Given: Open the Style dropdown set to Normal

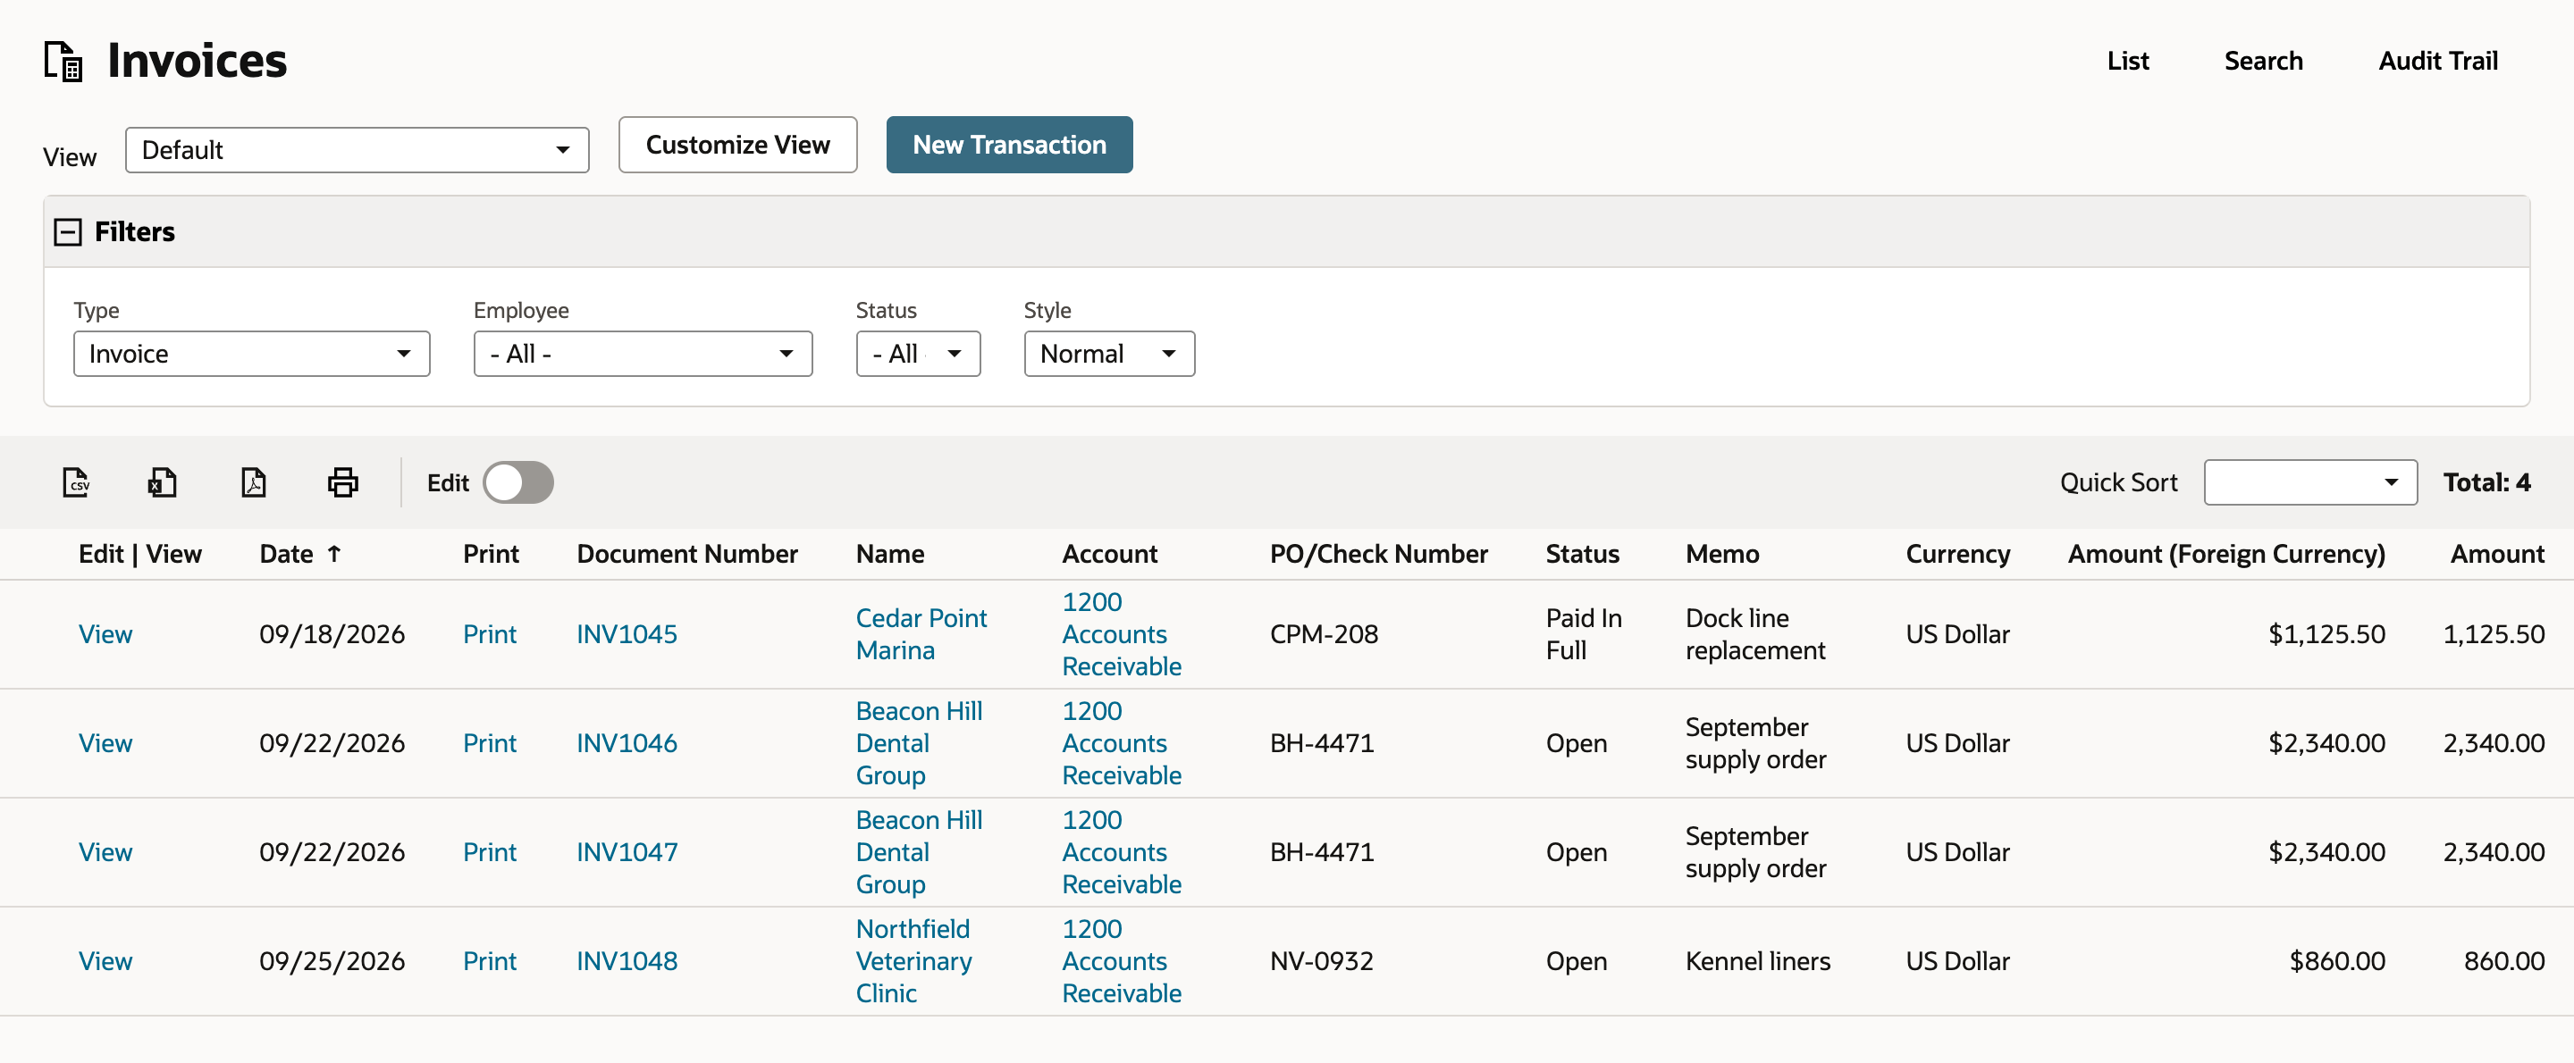Looking at the screenshot, I should coord(1109,354).
